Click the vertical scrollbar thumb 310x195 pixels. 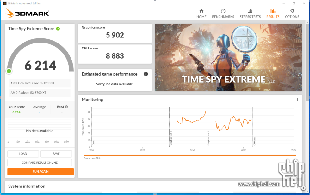click(307, 62)
